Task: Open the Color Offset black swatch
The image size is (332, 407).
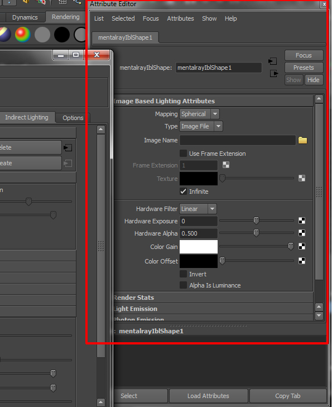Action: (x=199, y=261)
